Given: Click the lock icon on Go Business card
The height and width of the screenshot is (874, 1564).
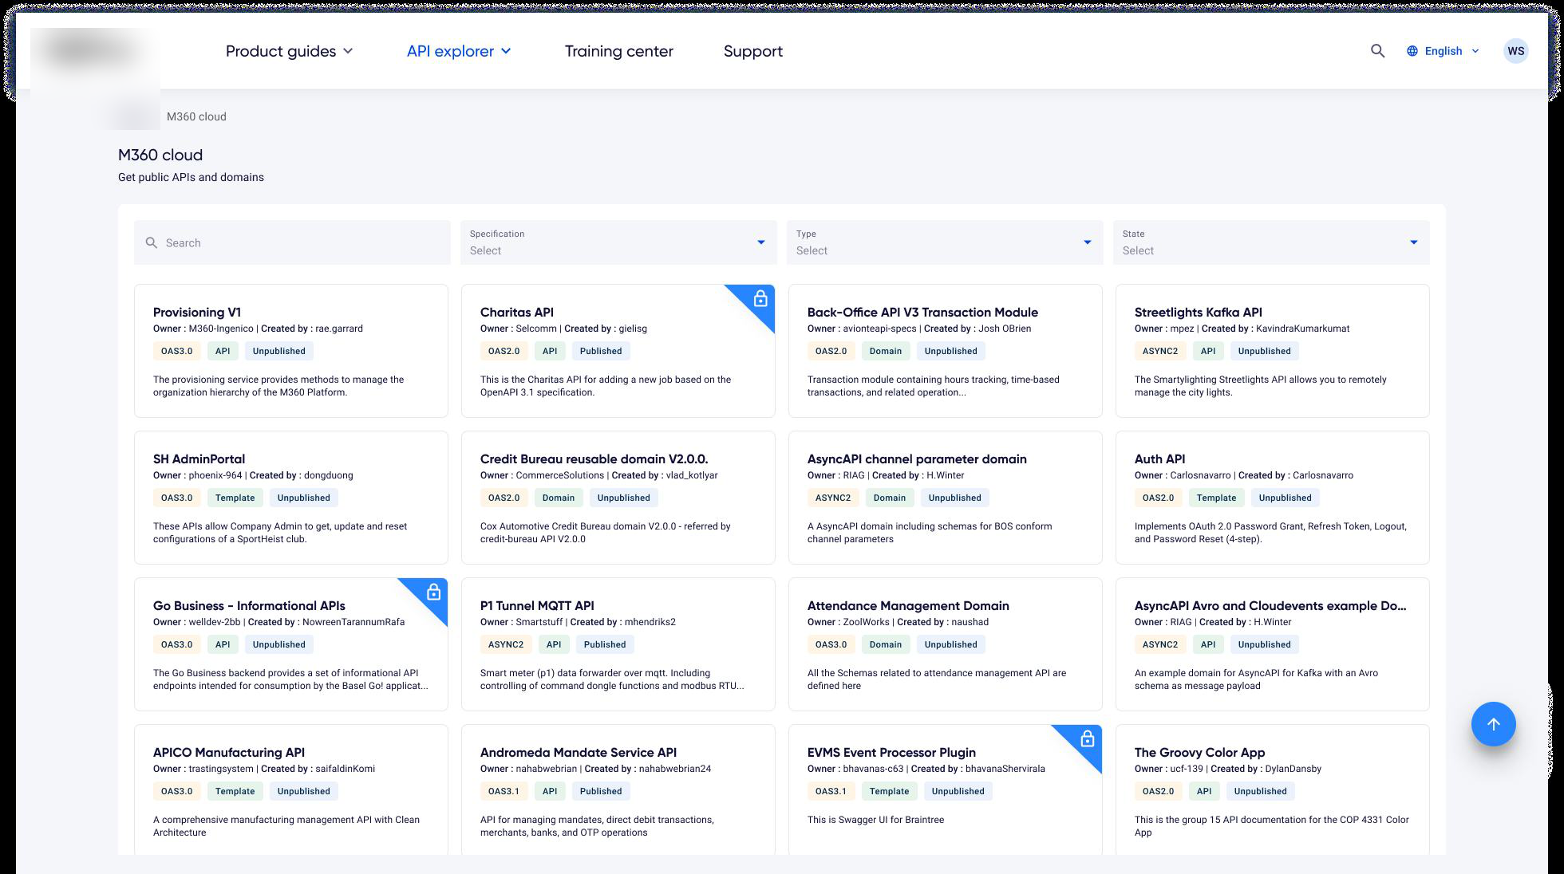Looking at the screenshot, I should click(x=433, y=593).
